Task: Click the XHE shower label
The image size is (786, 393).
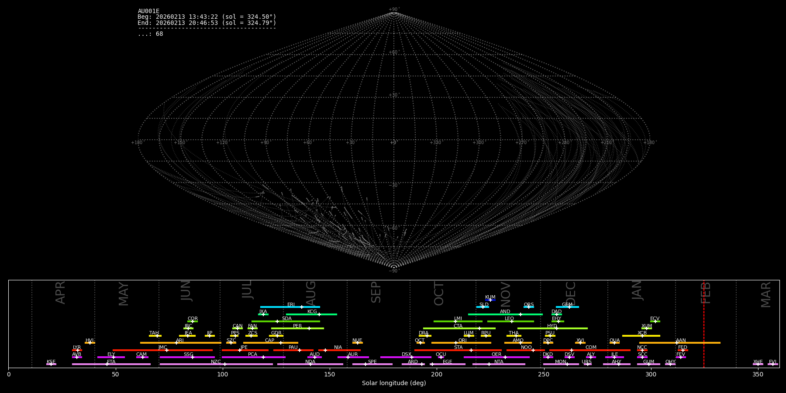Action: coord(758,362)
